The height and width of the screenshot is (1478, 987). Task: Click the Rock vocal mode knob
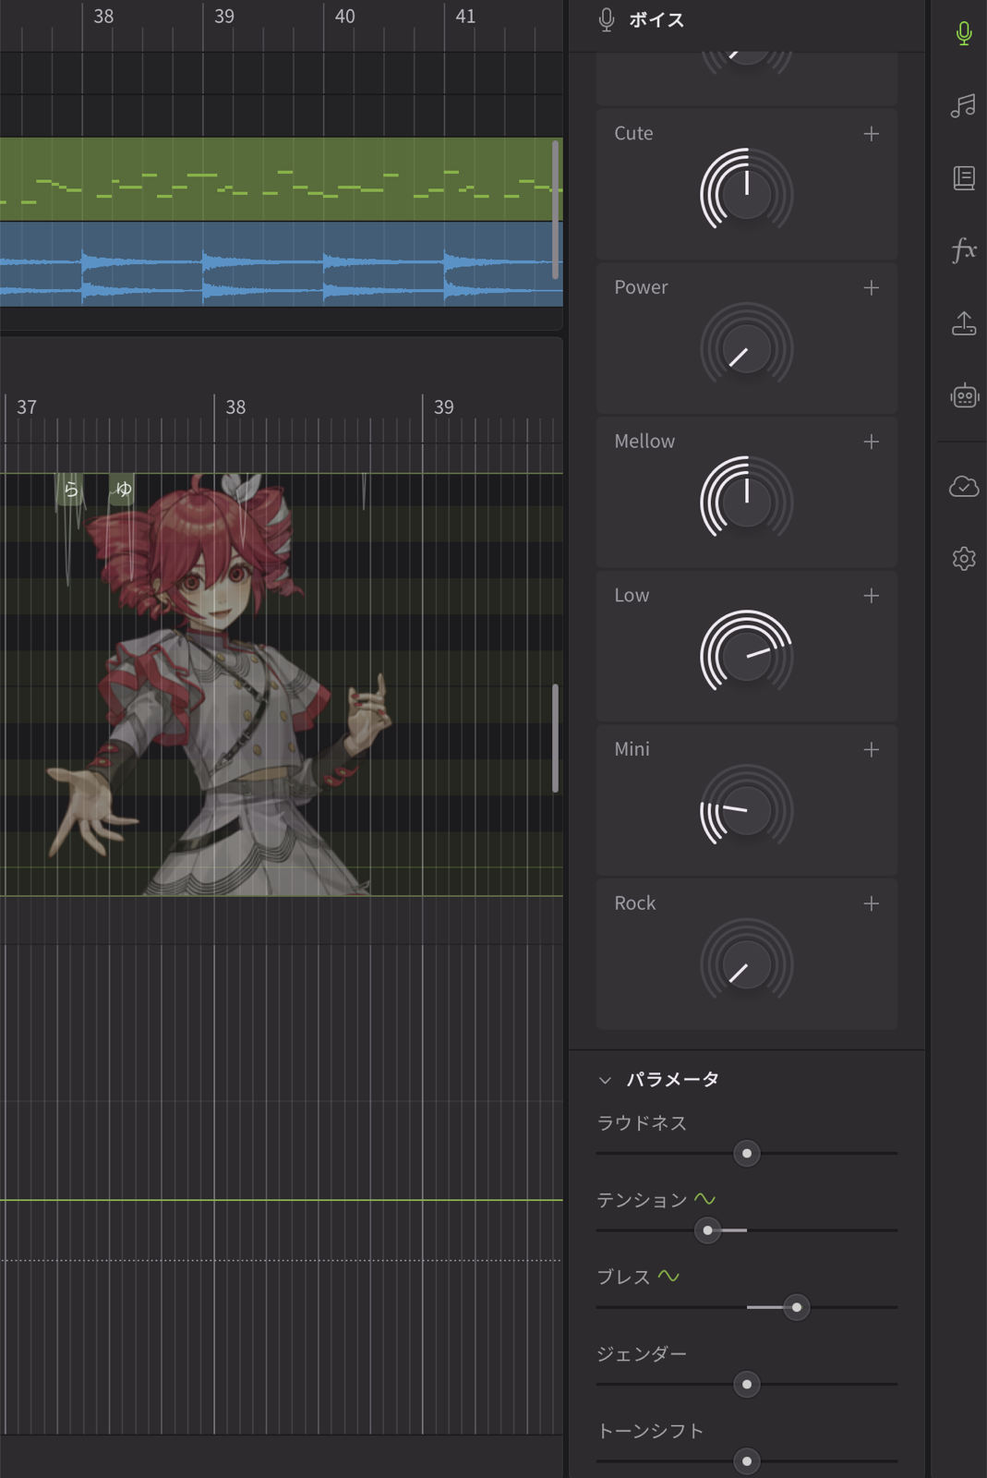[x=746, y=963]
